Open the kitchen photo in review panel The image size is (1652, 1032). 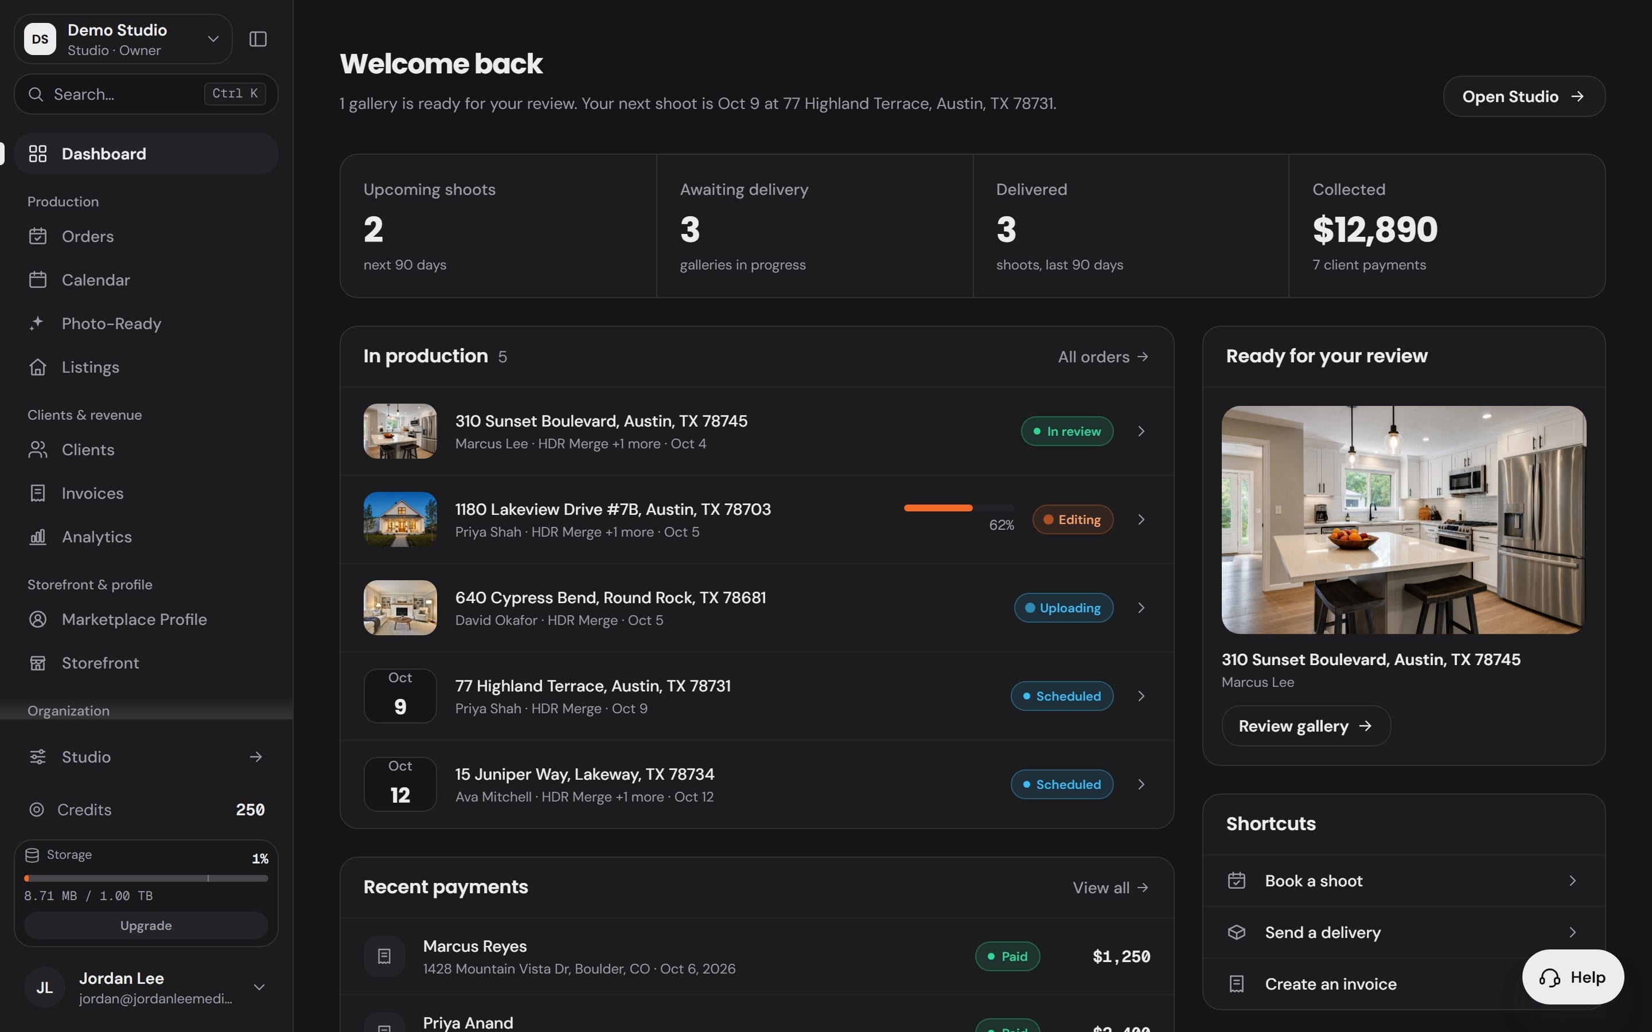[x=1404, y=520]
